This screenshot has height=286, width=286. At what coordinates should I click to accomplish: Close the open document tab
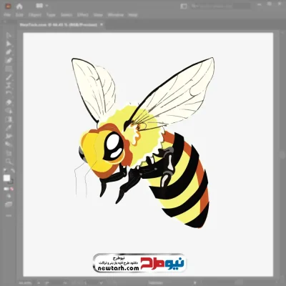[102, 24]
